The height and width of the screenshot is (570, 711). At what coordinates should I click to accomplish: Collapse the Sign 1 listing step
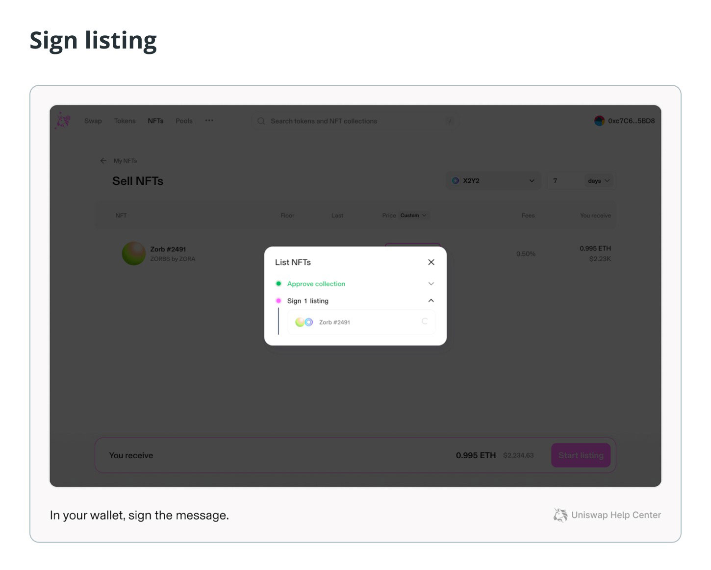tap(431, 300)
